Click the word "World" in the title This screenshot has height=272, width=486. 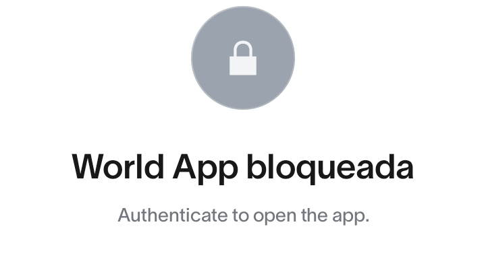(x=117, y=166)
